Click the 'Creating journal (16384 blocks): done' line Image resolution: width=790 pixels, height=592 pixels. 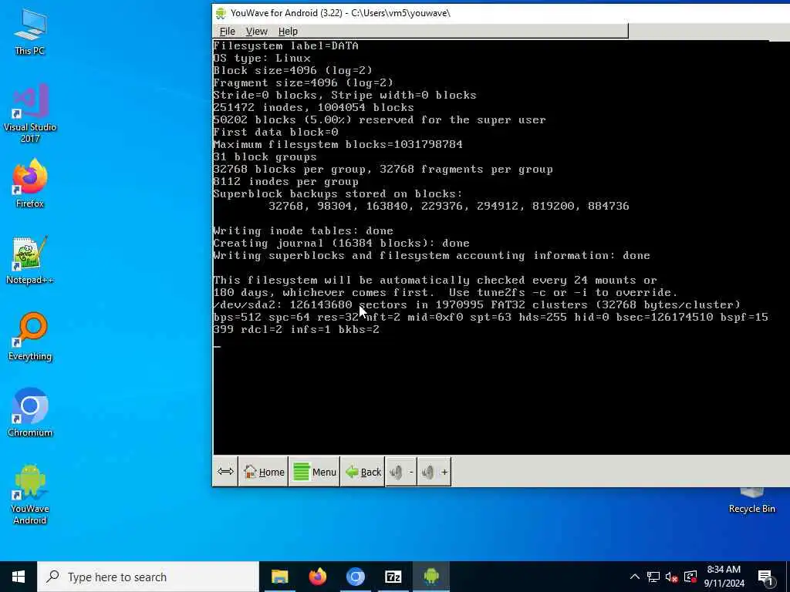(341, 243)
